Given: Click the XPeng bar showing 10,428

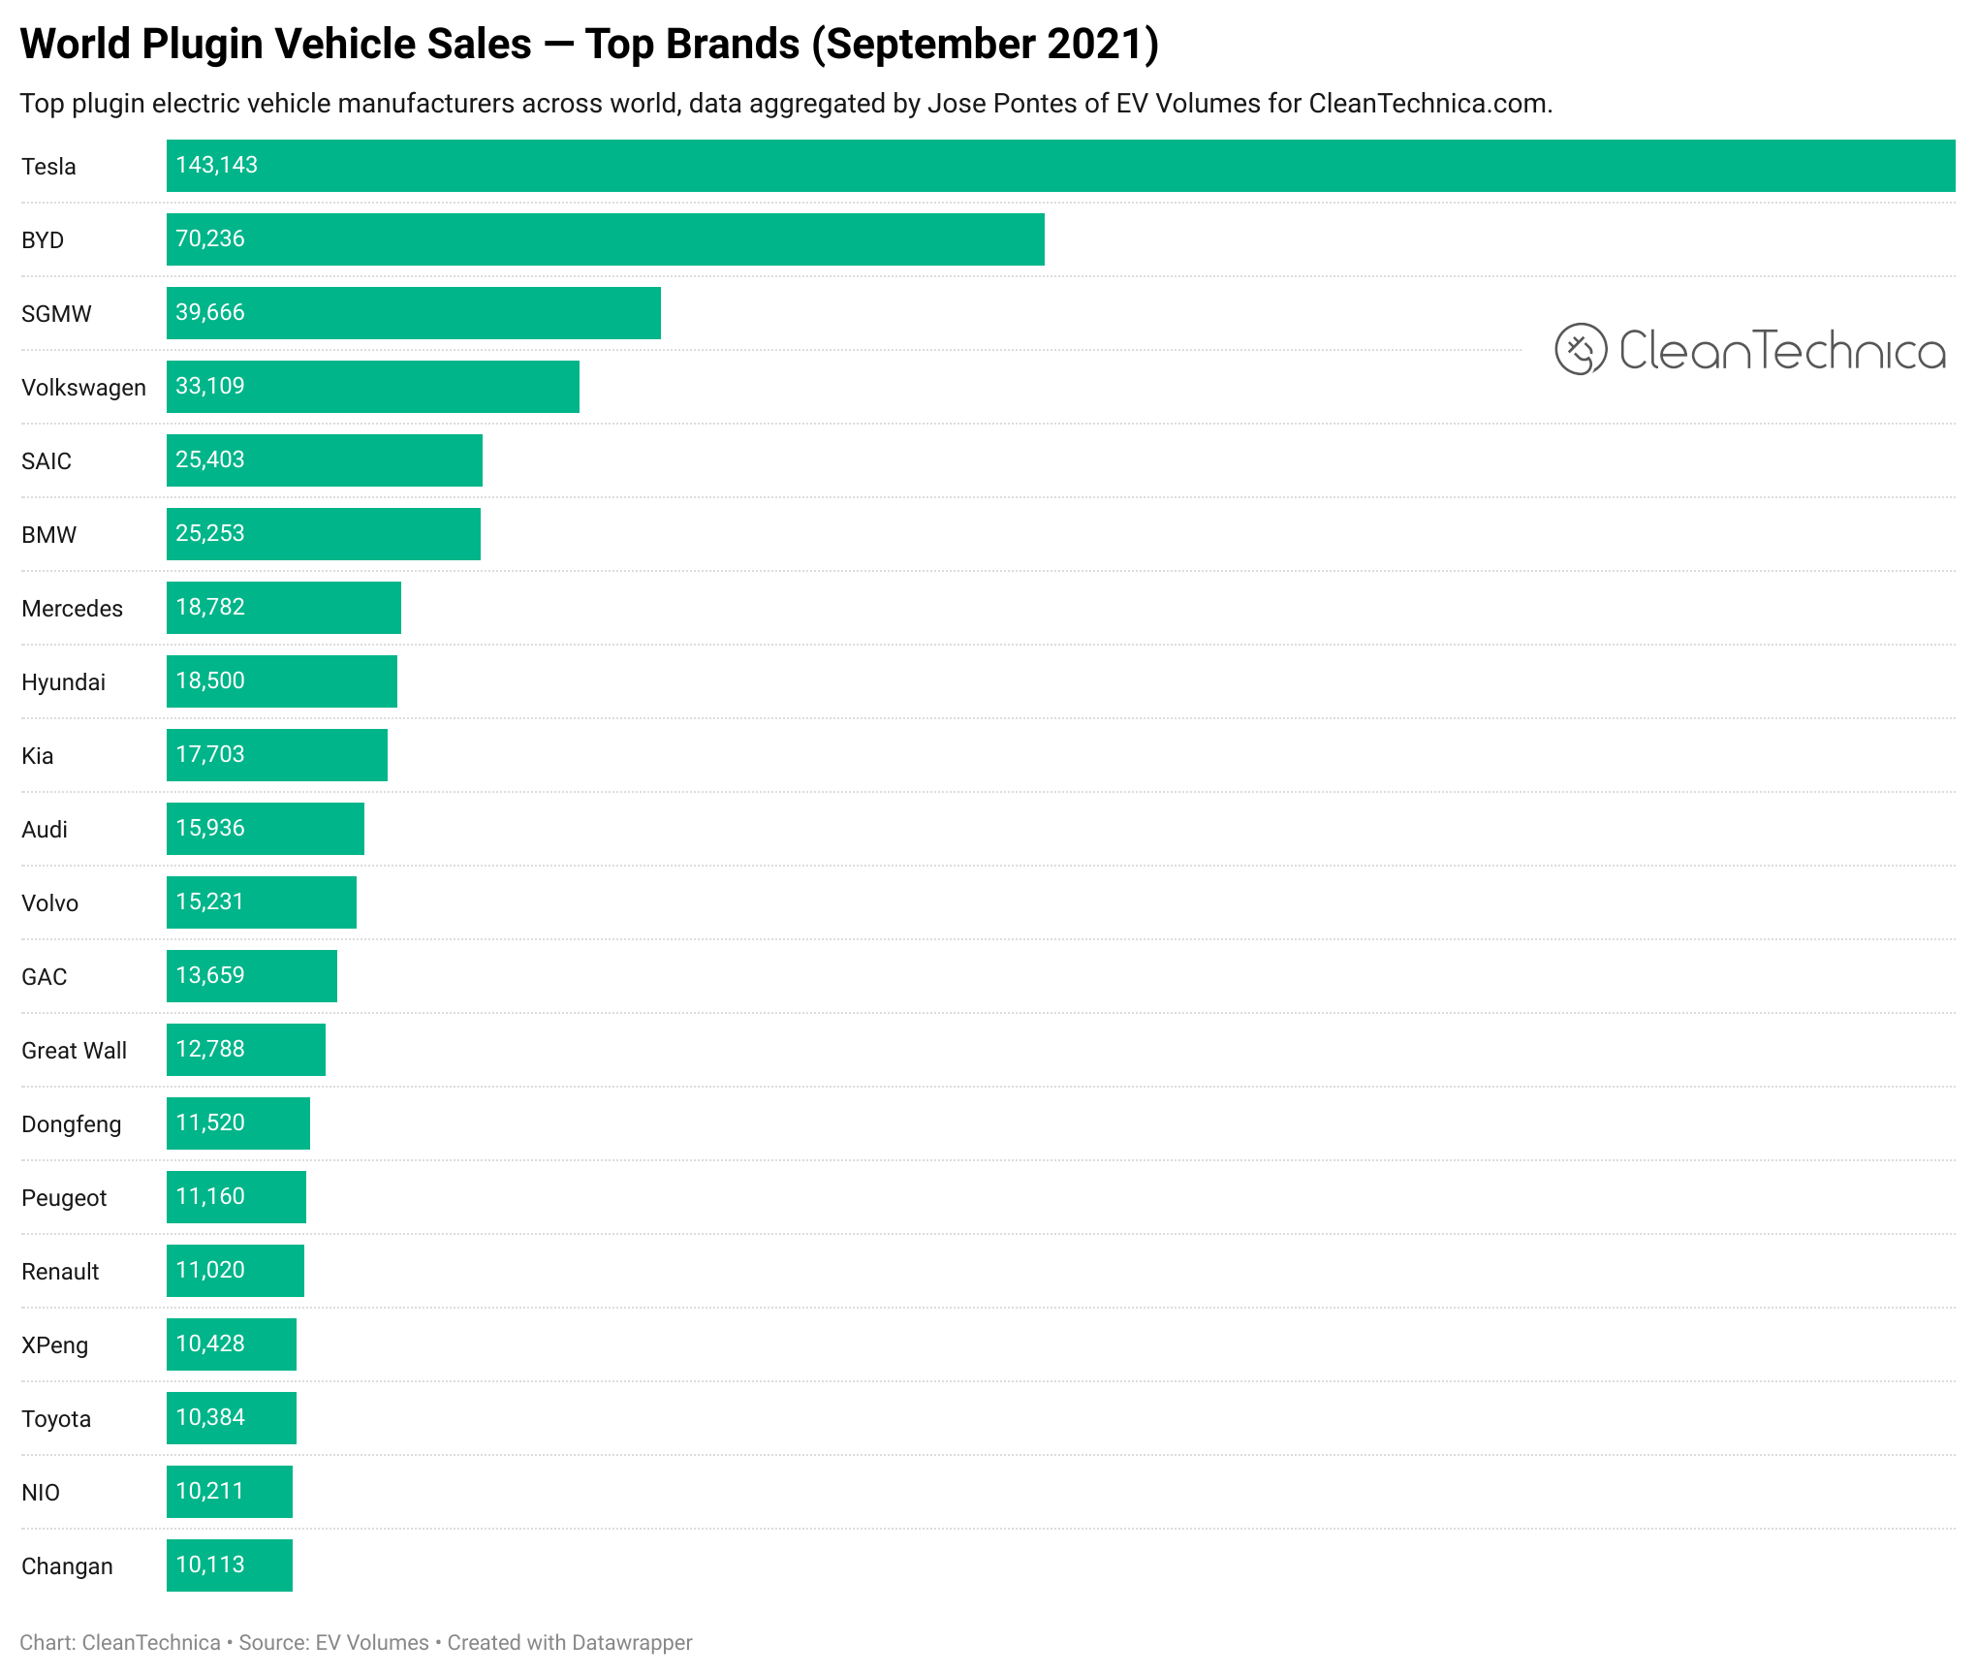Looking at the screenshot, I should click(x=231, y=1344).
